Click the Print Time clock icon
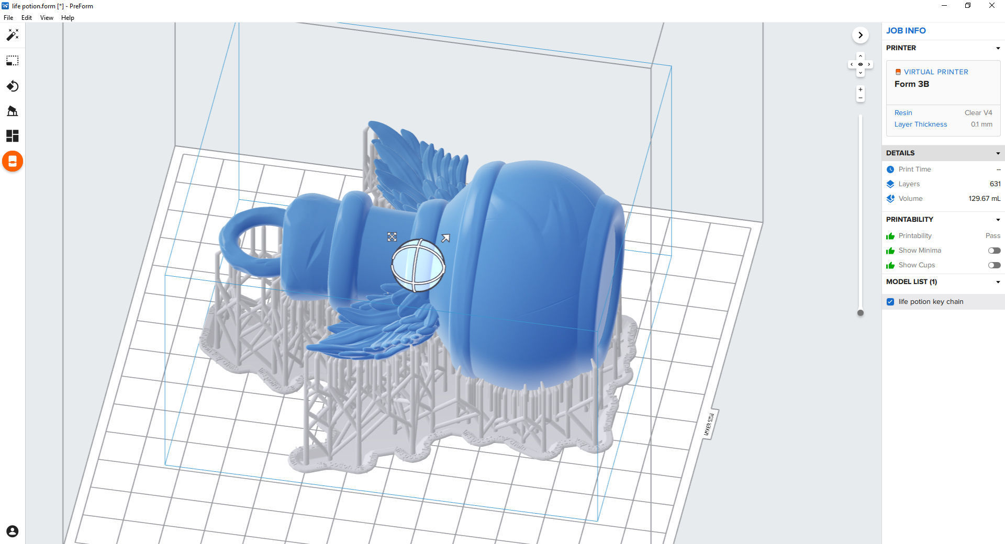This screenshot has height=544, width=1005. (x=890, y=169)
